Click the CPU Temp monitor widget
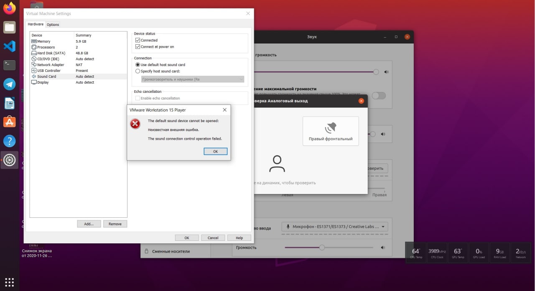This screenshot has width=535, height=291. tap(416, 253)
